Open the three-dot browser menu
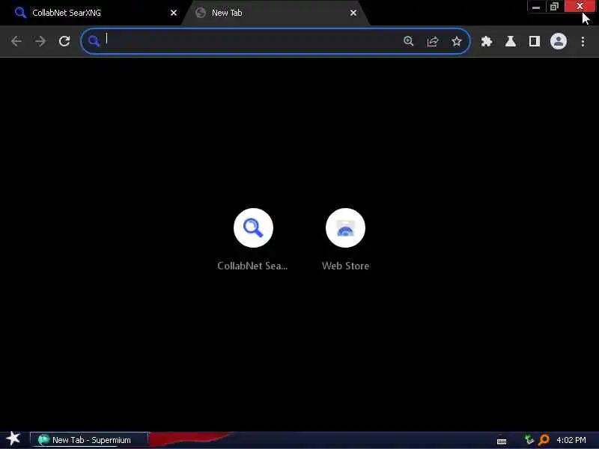 [x=583, y=41]
